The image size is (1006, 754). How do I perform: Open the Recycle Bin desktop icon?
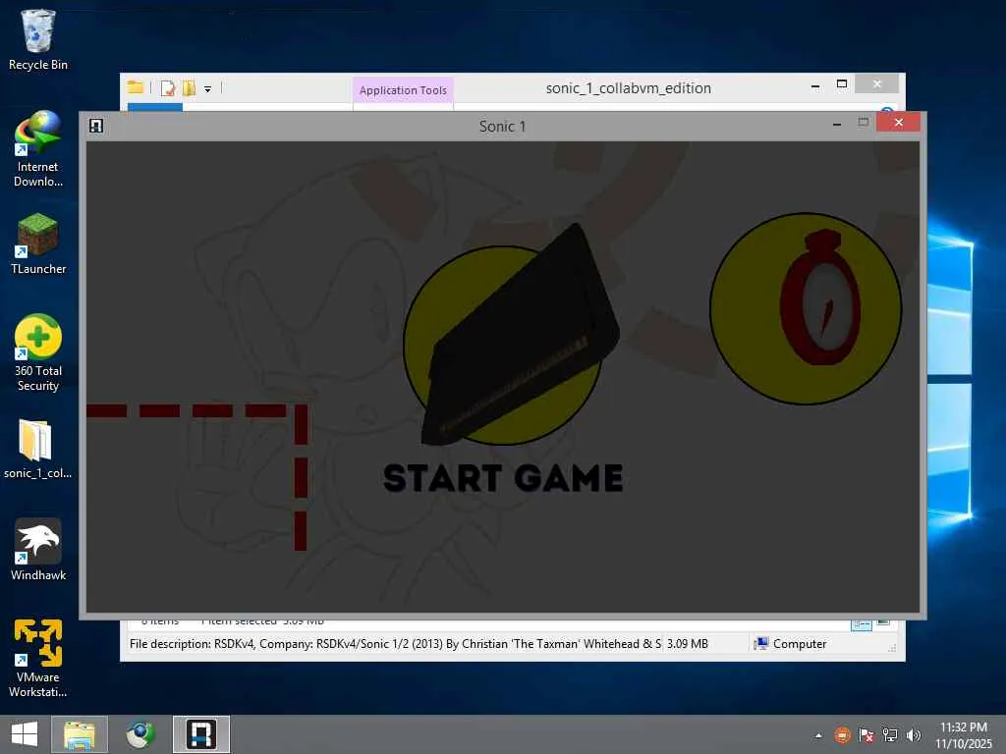coord(38,39)
